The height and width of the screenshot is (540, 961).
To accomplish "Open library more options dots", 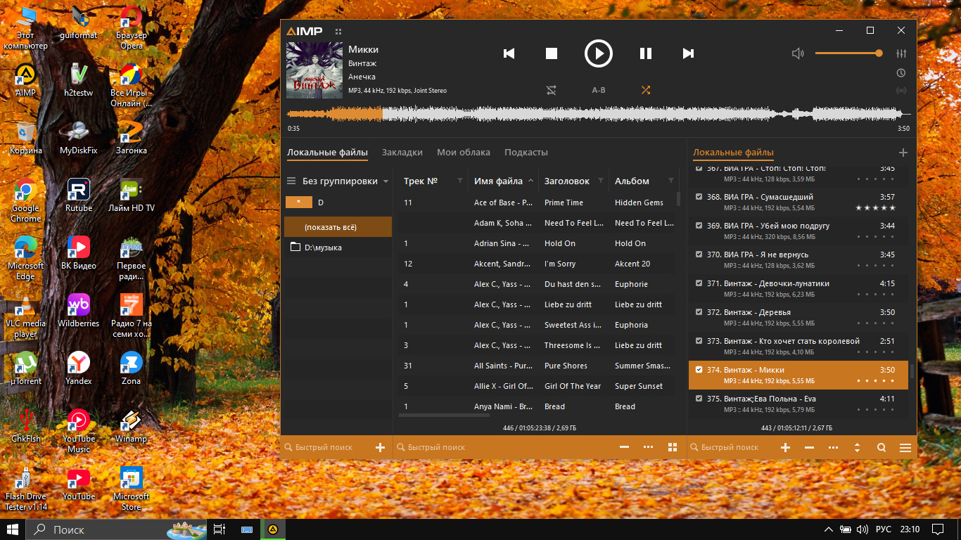I will pos(648,447).
